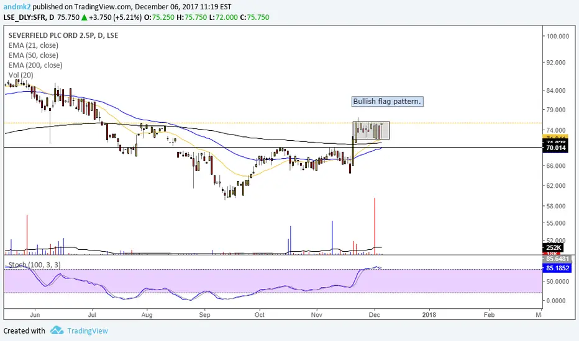Click the close price C:75.750

255,17
